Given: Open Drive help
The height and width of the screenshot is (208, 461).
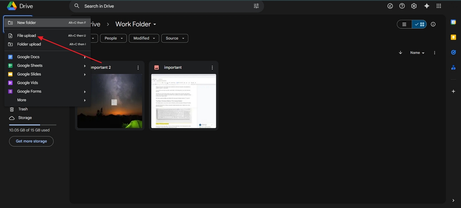Looking at the screenshot, I should (x=402, y=6).
